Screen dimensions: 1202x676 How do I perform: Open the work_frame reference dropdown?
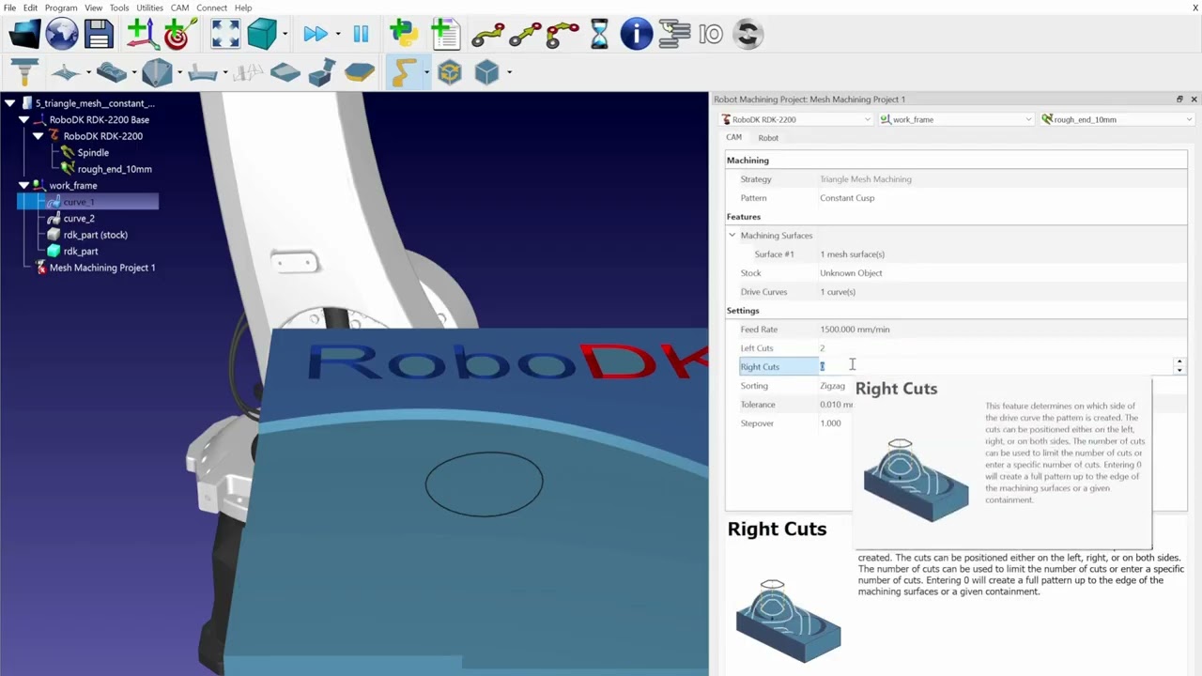point(957,119)
